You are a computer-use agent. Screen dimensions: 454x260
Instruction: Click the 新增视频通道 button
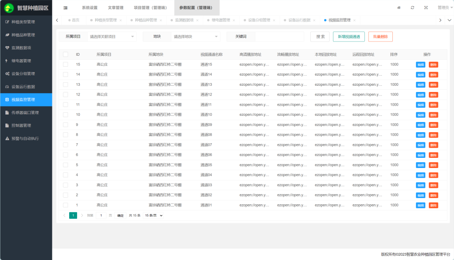click(348, 37)
